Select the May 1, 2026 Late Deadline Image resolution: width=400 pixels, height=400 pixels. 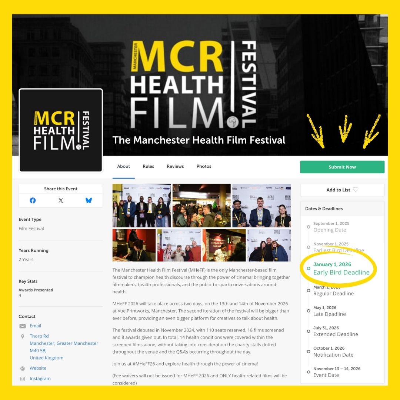(x=329, y=311)
